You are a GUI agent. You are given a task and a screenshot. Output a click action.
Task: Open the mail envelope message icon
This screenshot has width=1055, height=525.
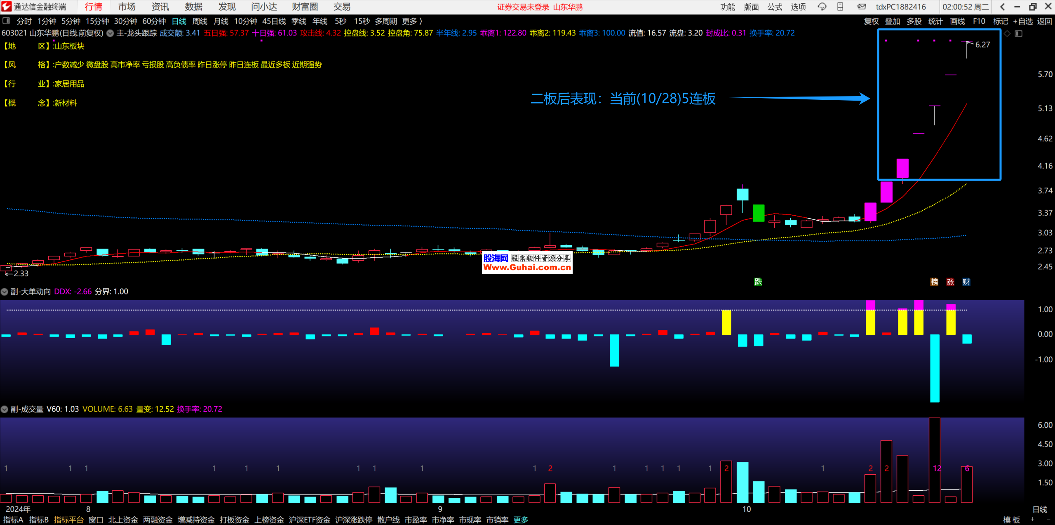tap(861, 7)
